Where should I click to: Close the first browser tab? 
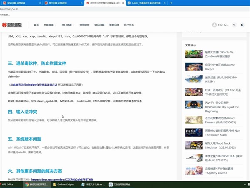pyautogui.click(x=40, y=3)
